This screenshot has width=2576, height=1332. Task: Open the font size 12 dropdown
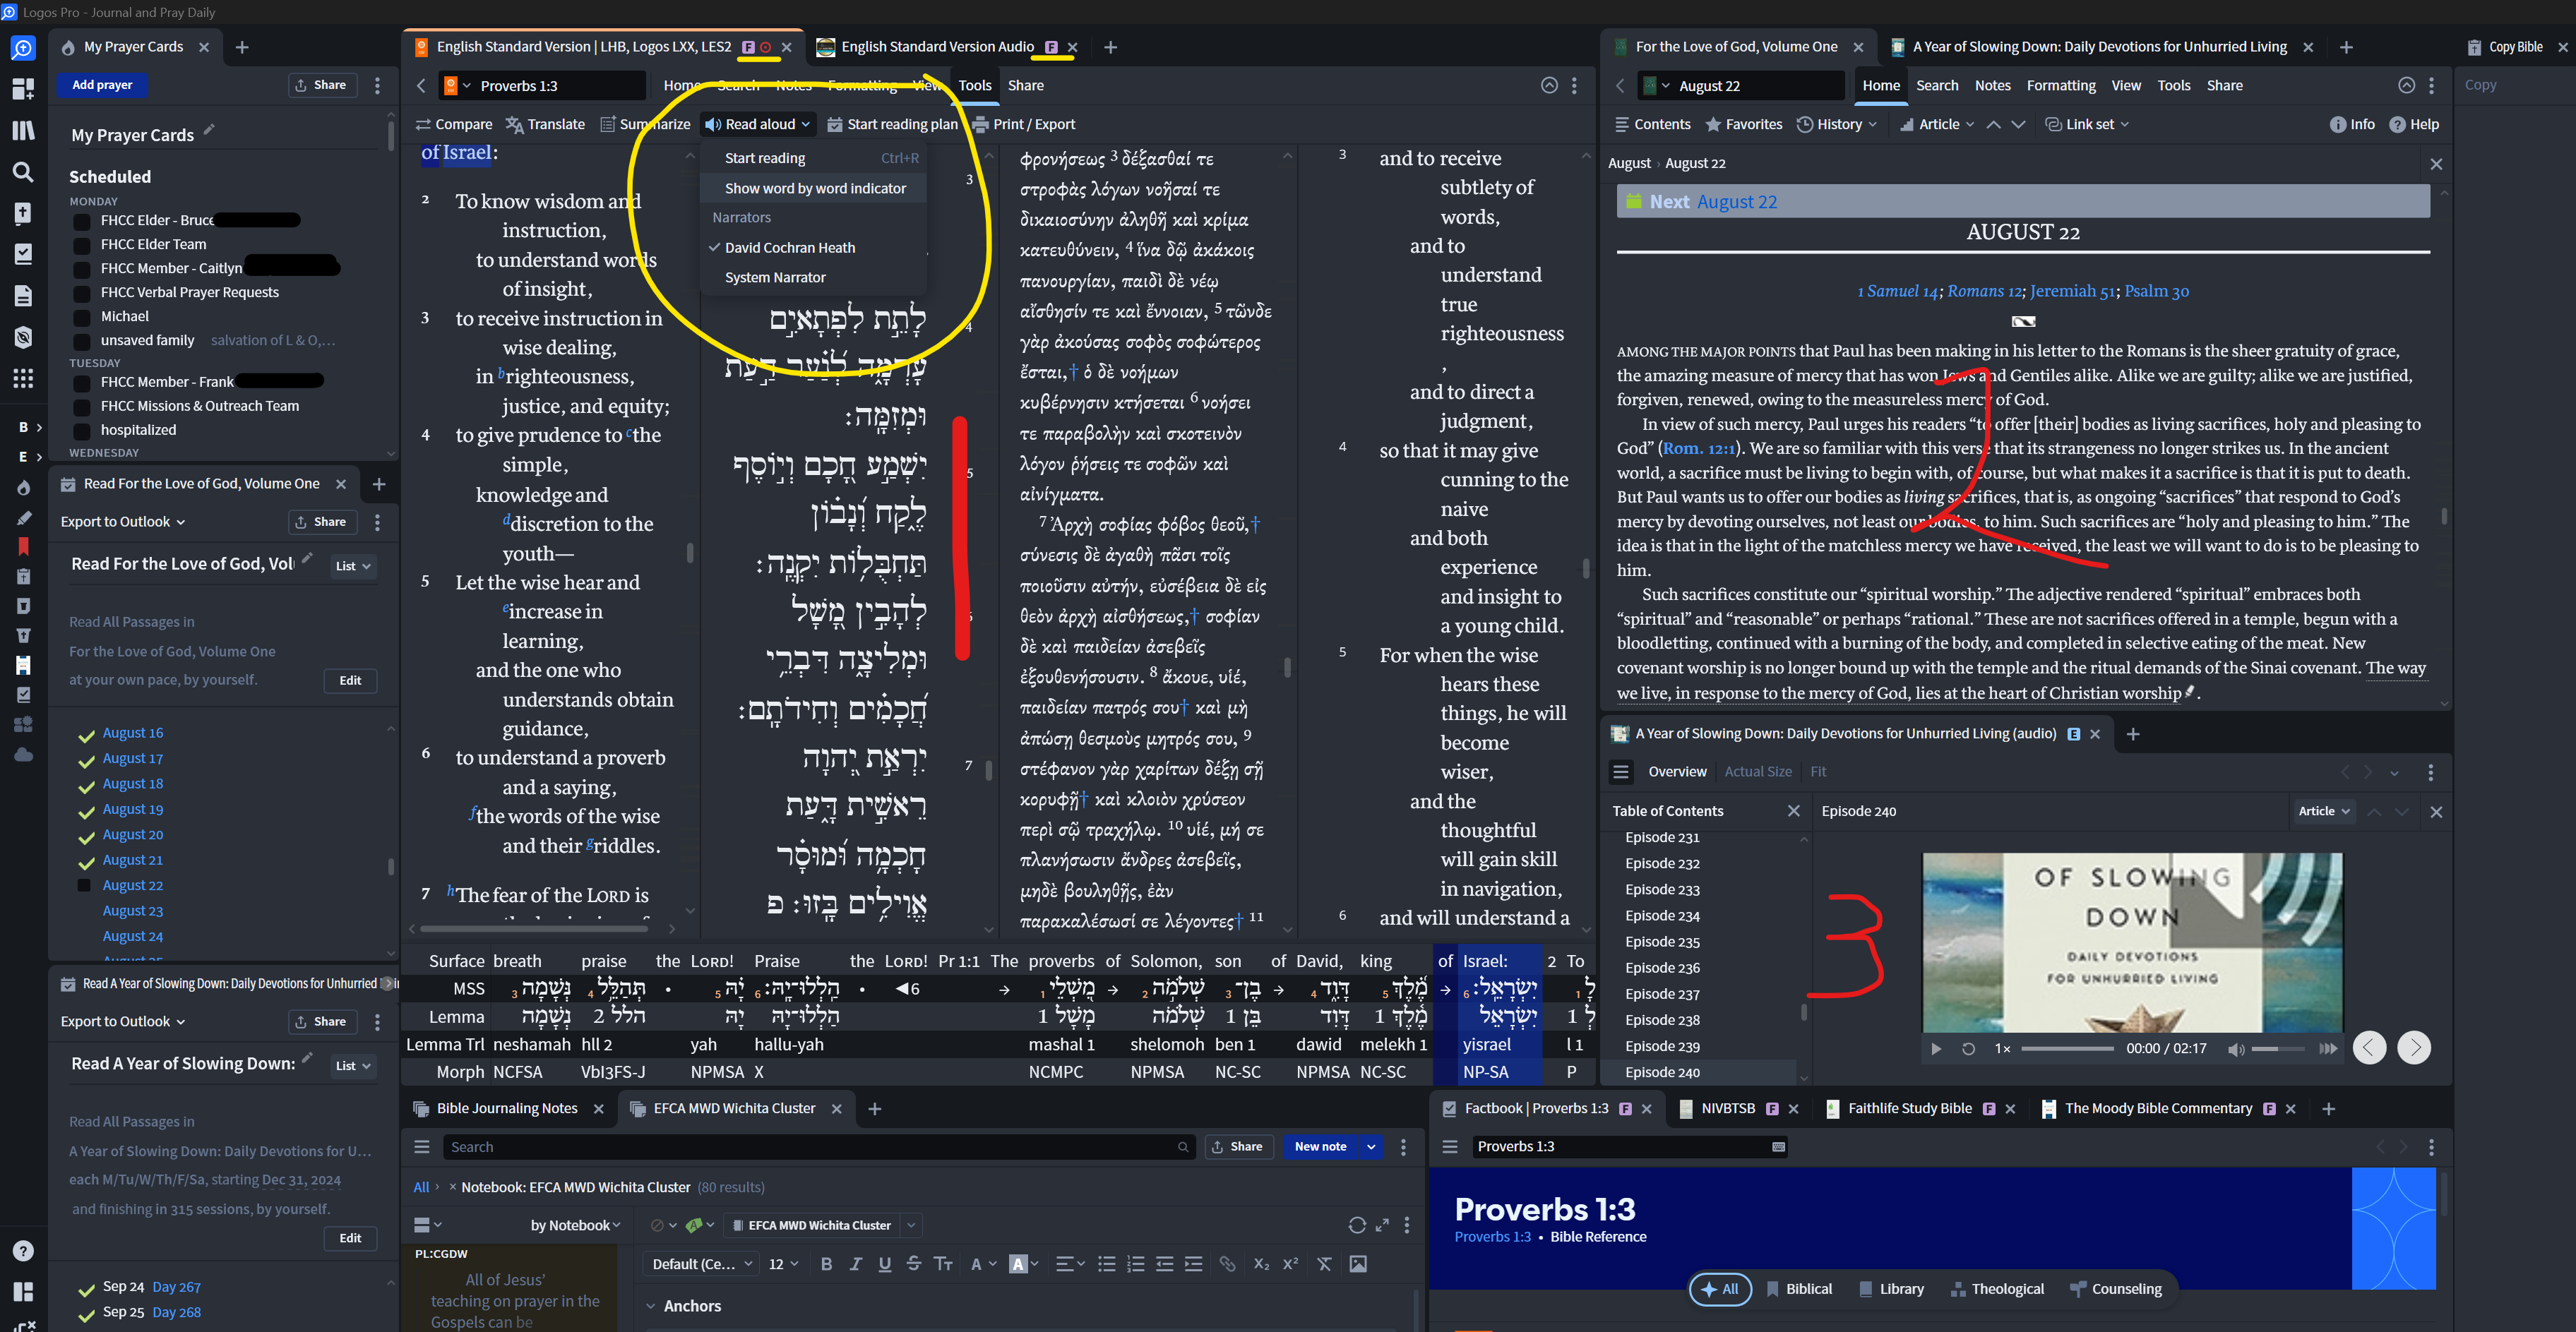783,1264
